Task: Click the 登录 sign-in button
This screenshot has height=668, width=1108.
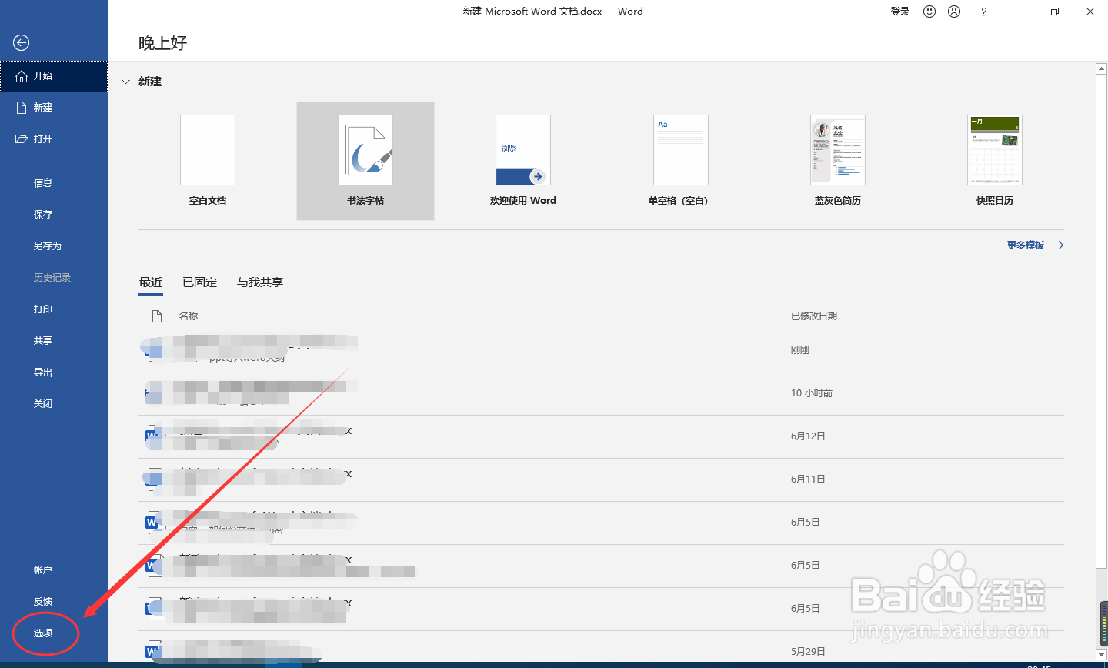Action: [x=900, y=12]
